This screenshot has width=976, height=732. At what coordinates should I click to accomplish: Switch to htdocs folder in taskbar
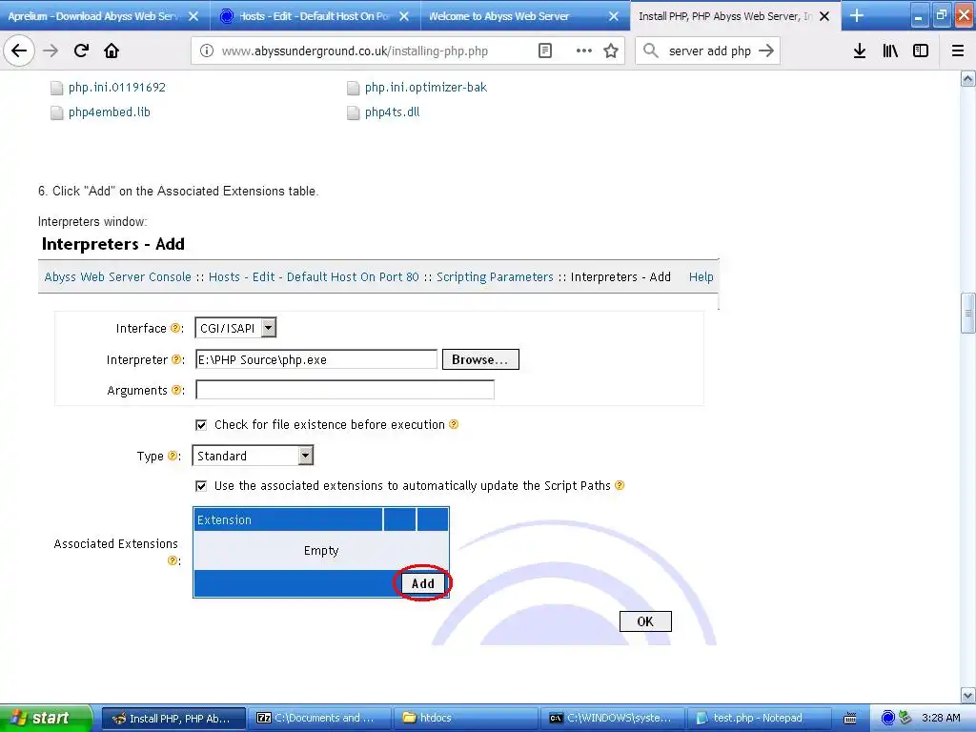(x=466, y=718)
